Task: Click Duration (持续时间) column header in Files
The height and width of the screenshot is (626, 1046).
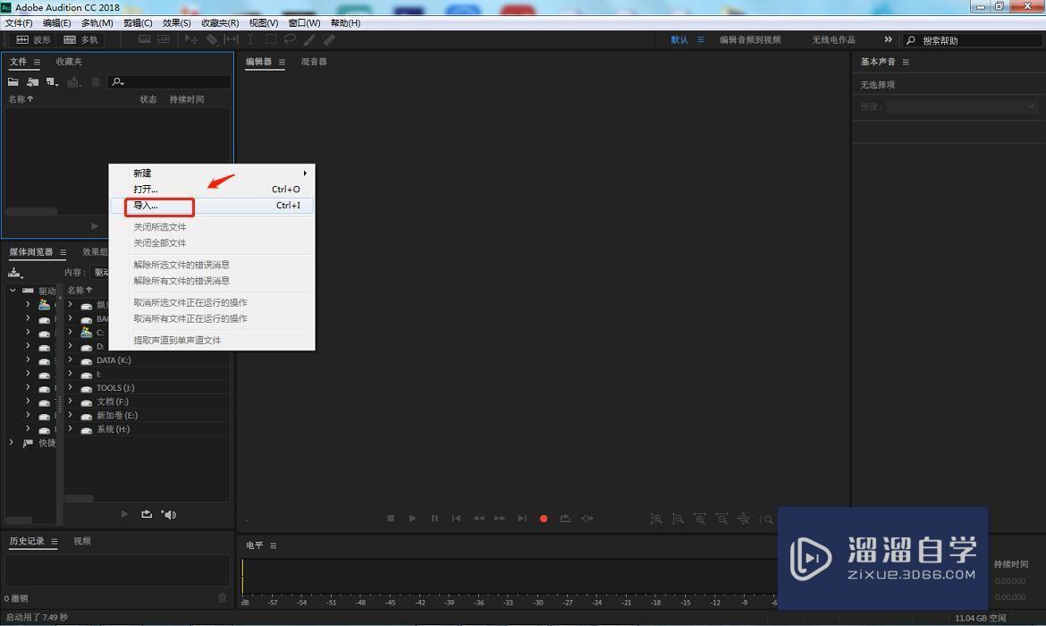Action: pyautogui.click(x=187, y=98)
